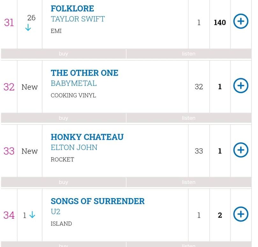The width and height of the screenshot is (258, 247).
Task: View the U2 artist page
Action: (55, 212)
